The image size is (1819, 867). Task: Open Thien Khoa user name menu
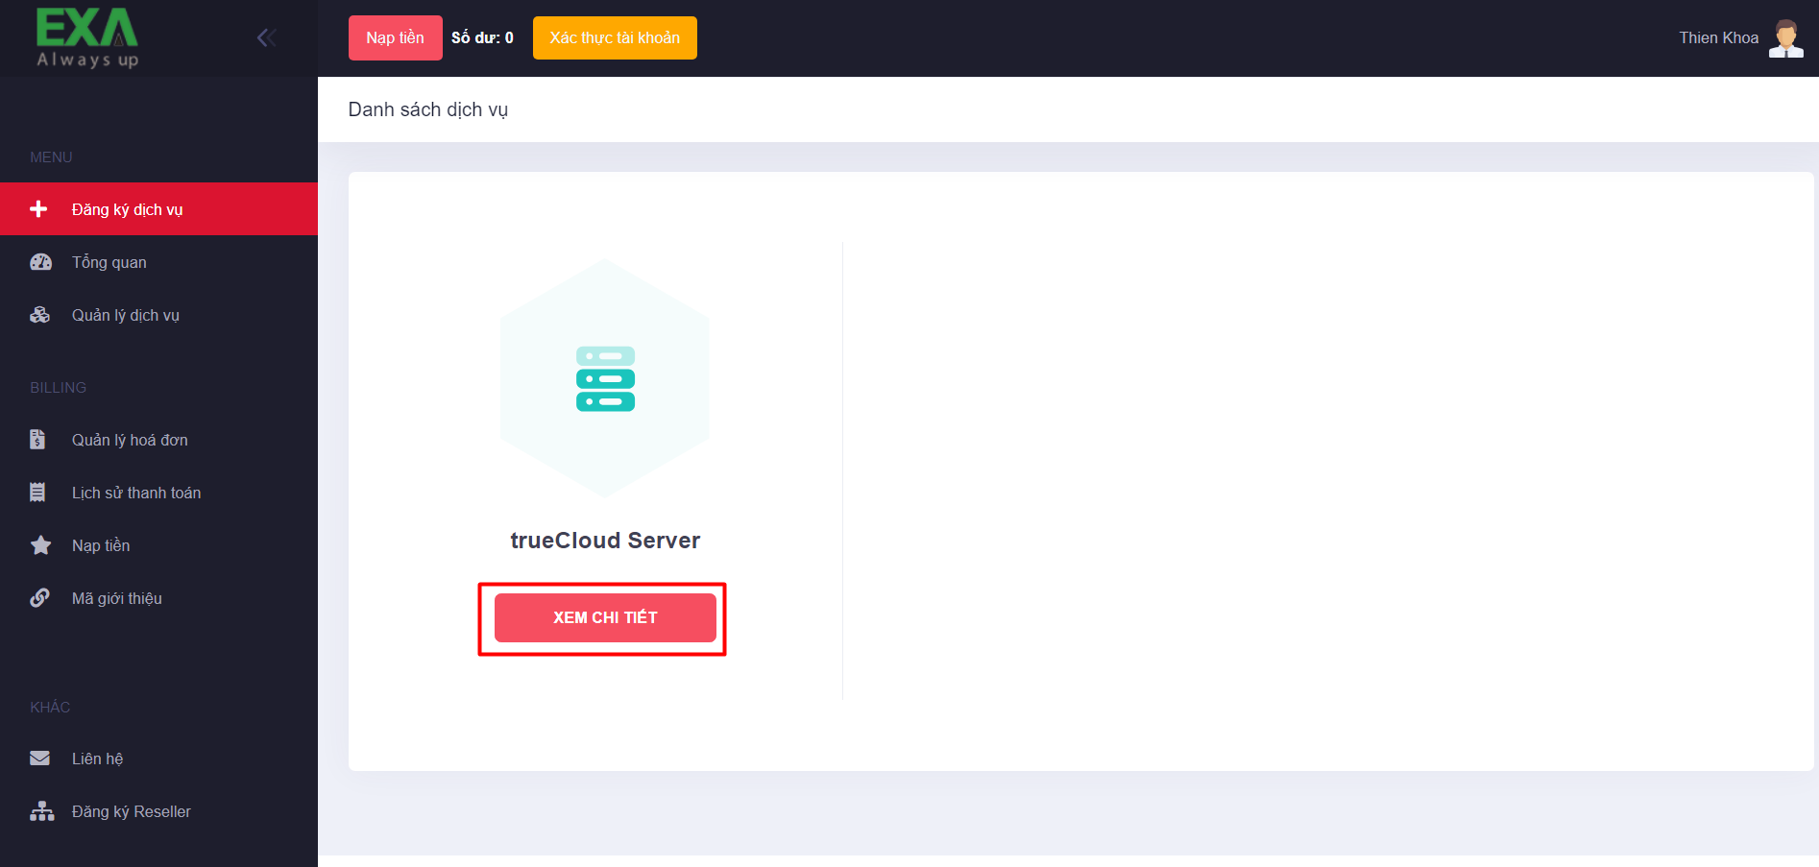tap(1718, 37)
